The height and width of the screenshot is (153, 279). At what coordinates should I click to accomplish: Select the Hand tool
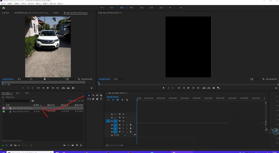(97, 99)
